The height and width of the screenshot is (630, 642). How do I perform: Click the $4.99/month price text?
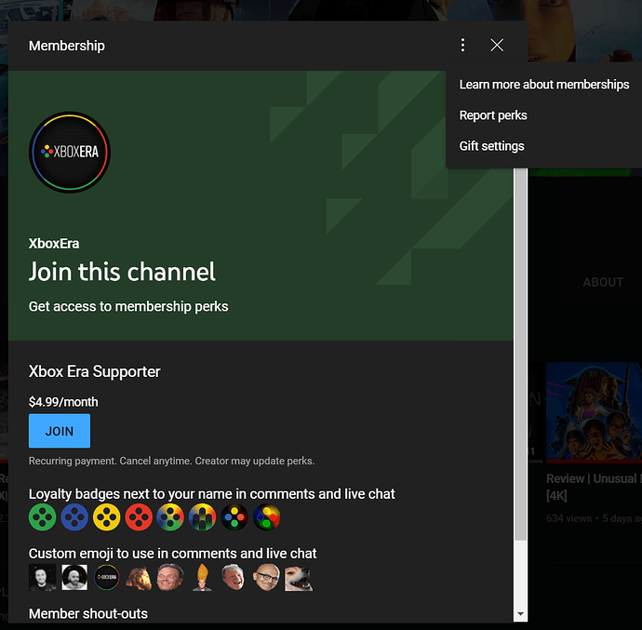click(63, 402)
